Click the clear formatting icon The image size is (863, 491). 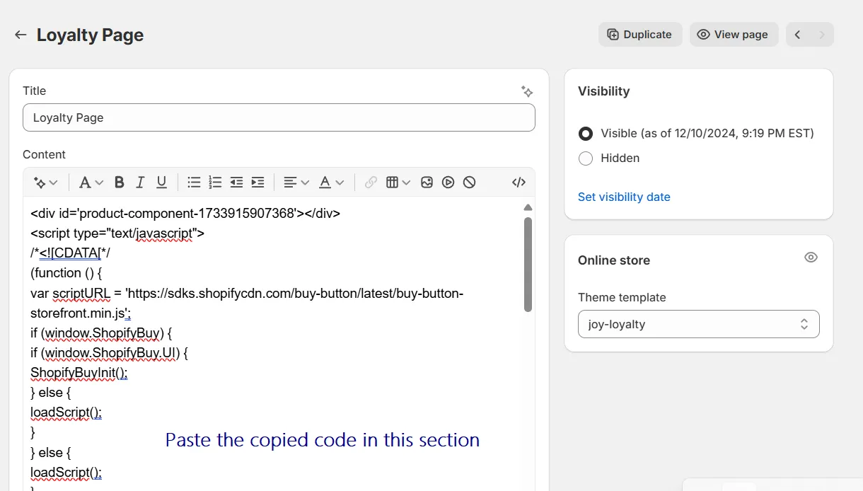(x=469, y=183)
